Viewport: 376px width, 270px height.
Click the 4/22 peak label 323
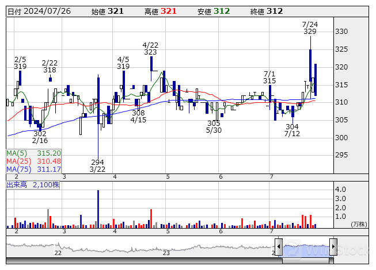pos(150,52)
